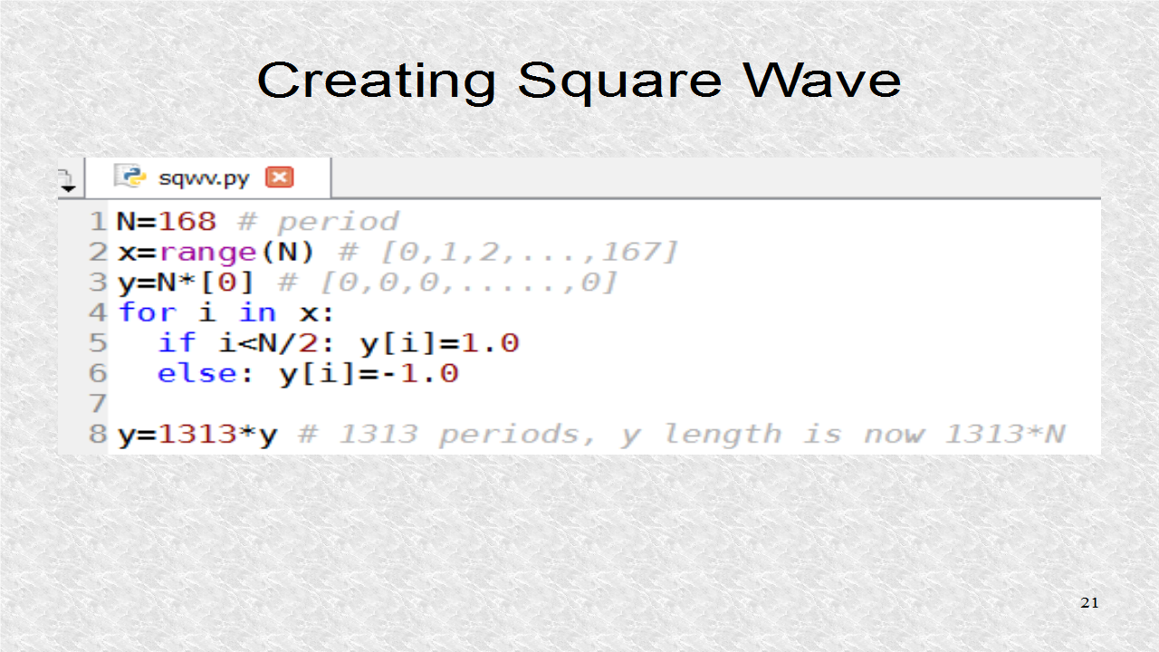1159x652 pixels.
Task: Click the sqwv.py tab label
Action: pyautogui.click(x=201, y=177)
